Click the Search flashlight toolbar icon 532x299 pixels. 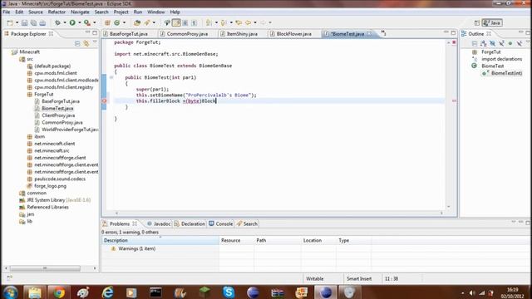(147, 22)
